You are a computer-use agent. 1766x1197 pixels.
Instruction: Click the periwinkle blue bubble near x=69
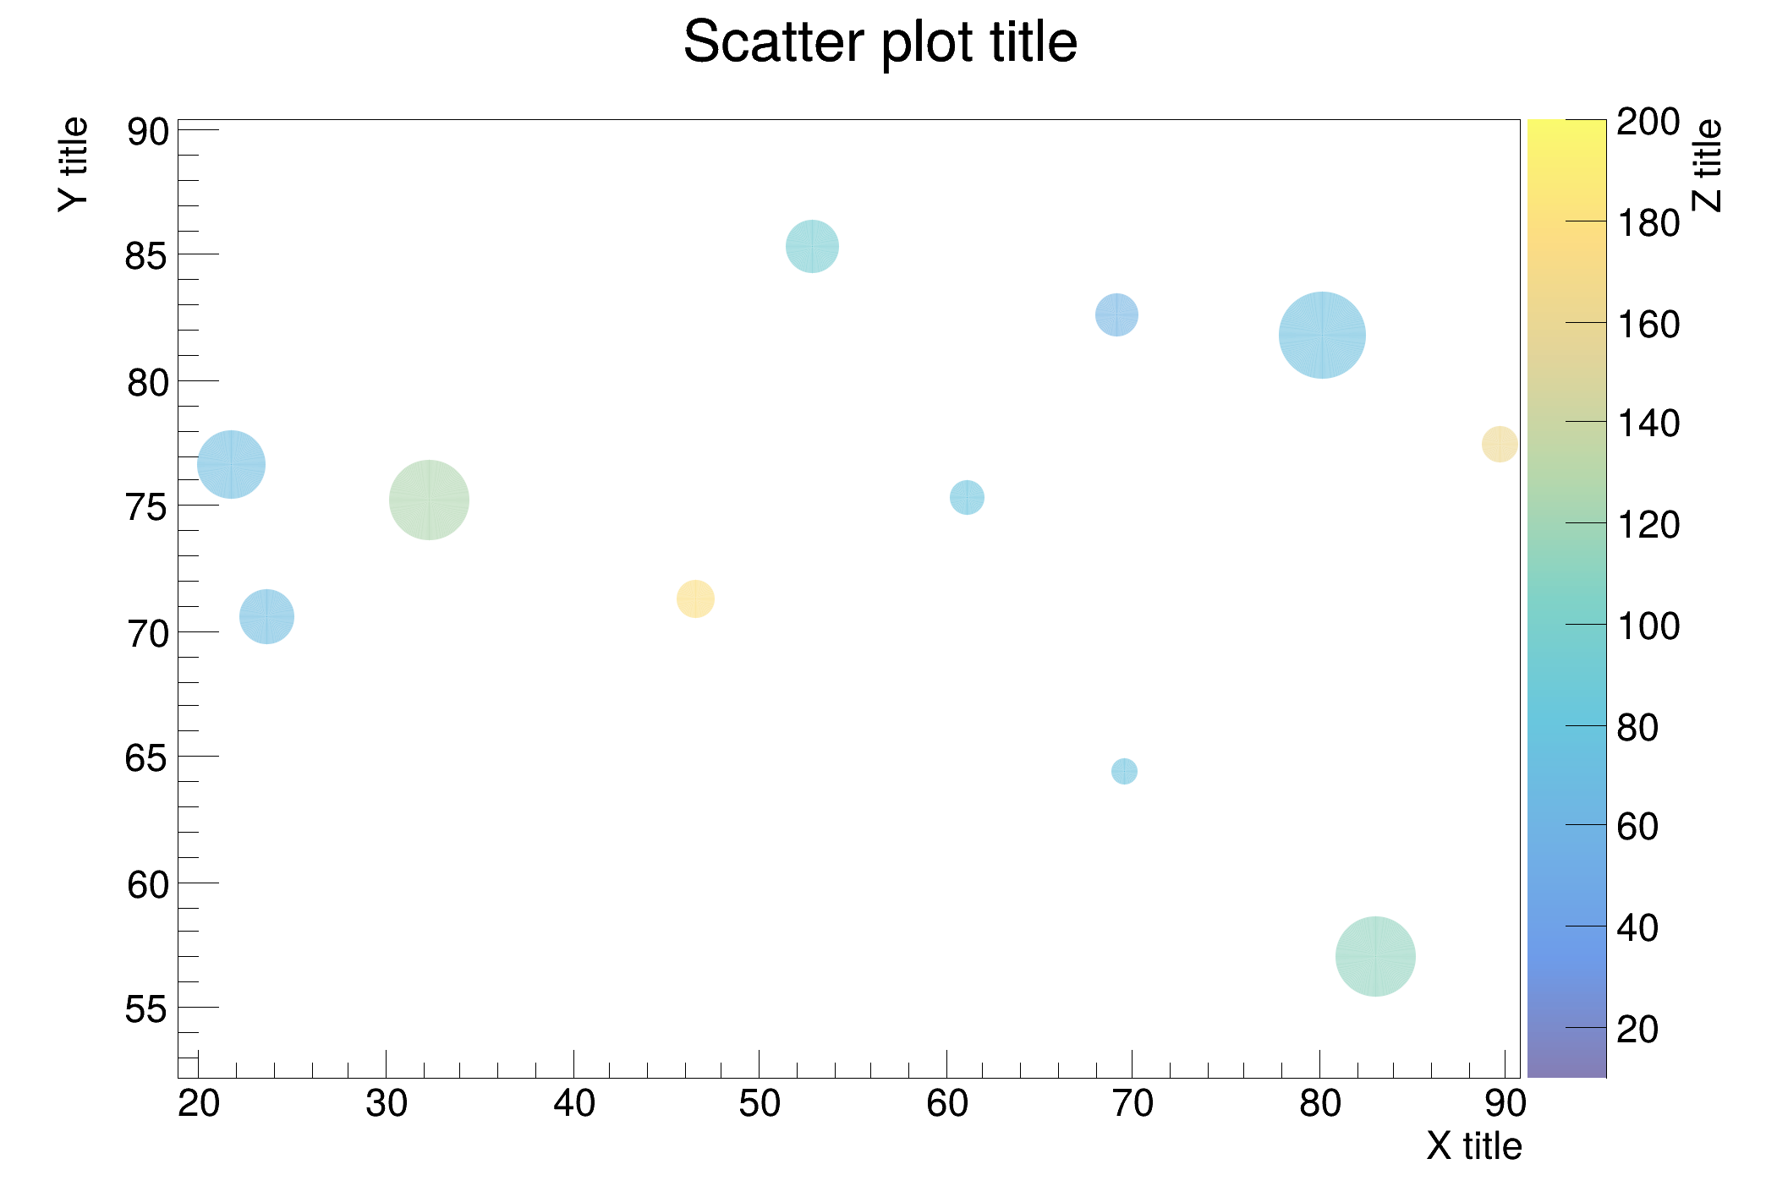coord(1116,315)
